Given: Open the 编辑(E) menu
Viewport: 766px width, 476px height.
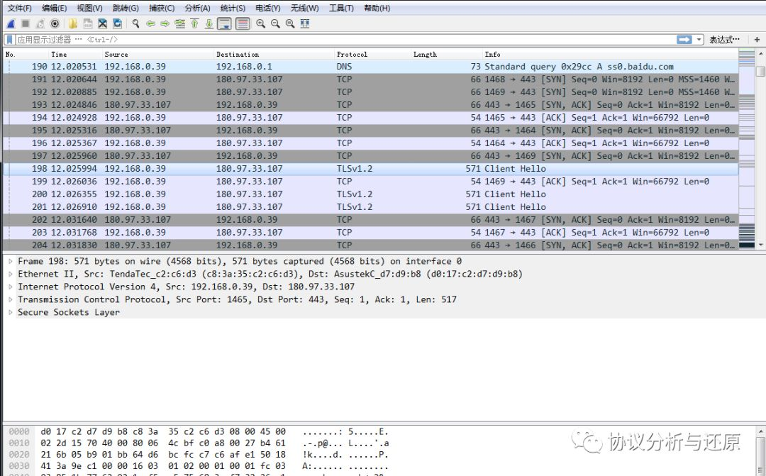Looking at the screenshot, I should click(x=54, y=8).
